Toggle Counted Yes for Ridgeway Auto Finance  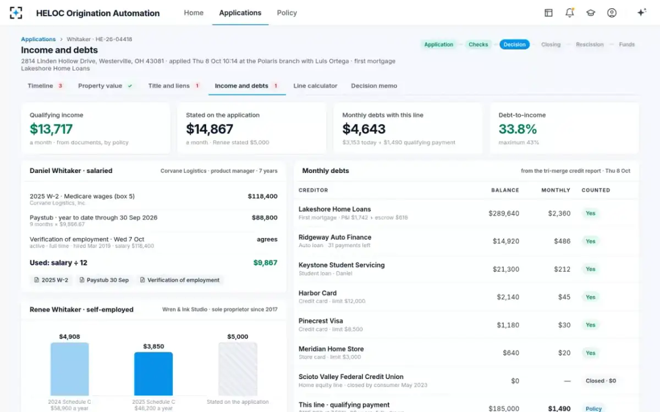pyautogui.click(x=591, y=241)
